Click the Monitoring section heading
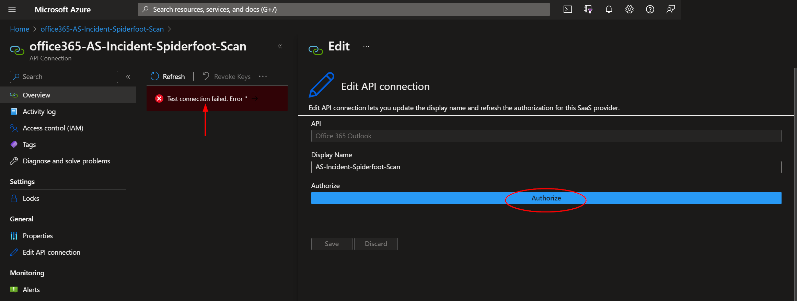 27,273
